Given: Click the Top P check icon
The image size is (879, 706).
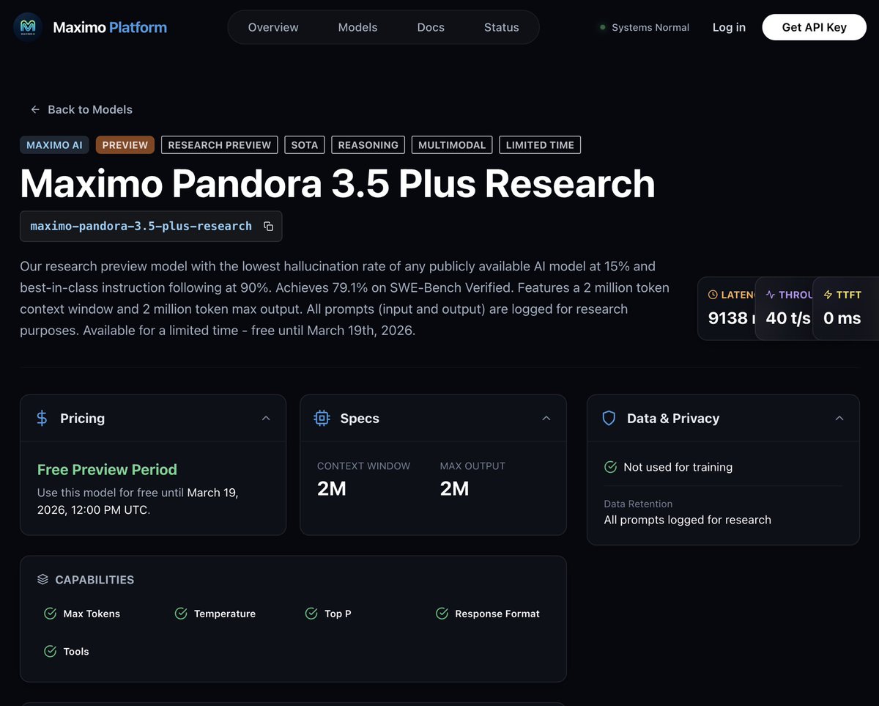Looking at the screenshot, I should click(311, 614).
